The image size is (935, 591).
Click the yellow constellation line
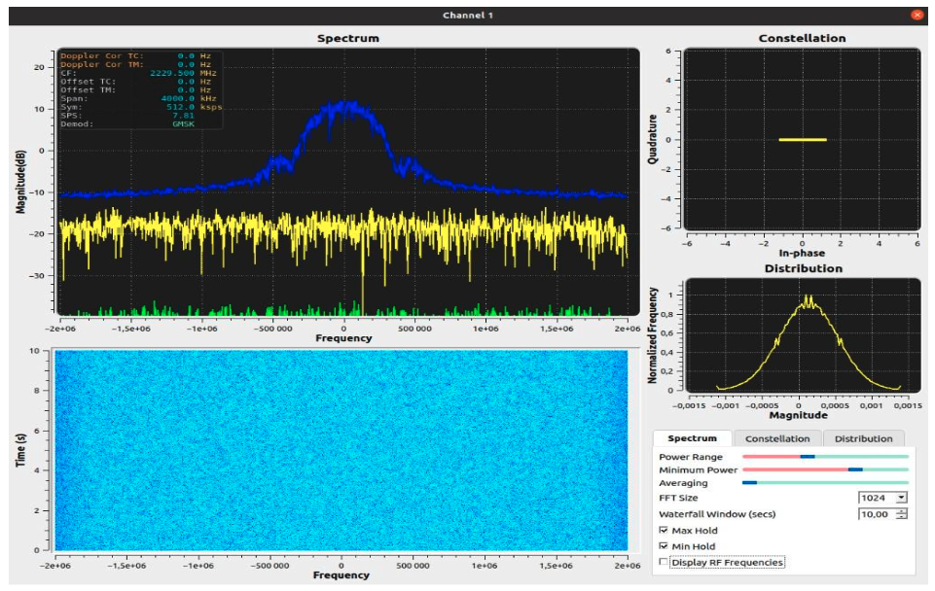tap(803, 139)
